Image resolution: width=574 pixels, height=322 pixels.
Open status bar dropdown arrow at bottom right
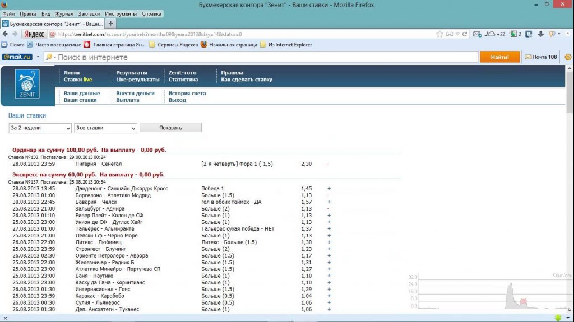pyautogui.click(x=568, y=318)
